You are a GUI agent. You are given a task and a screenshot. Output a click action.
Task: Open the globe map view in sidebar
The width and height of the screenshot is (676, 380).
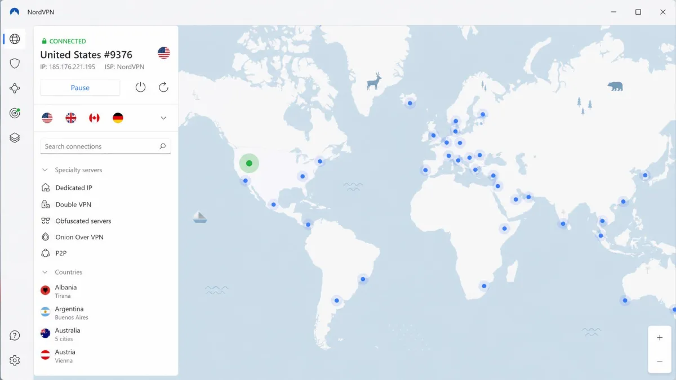(15, 39)
